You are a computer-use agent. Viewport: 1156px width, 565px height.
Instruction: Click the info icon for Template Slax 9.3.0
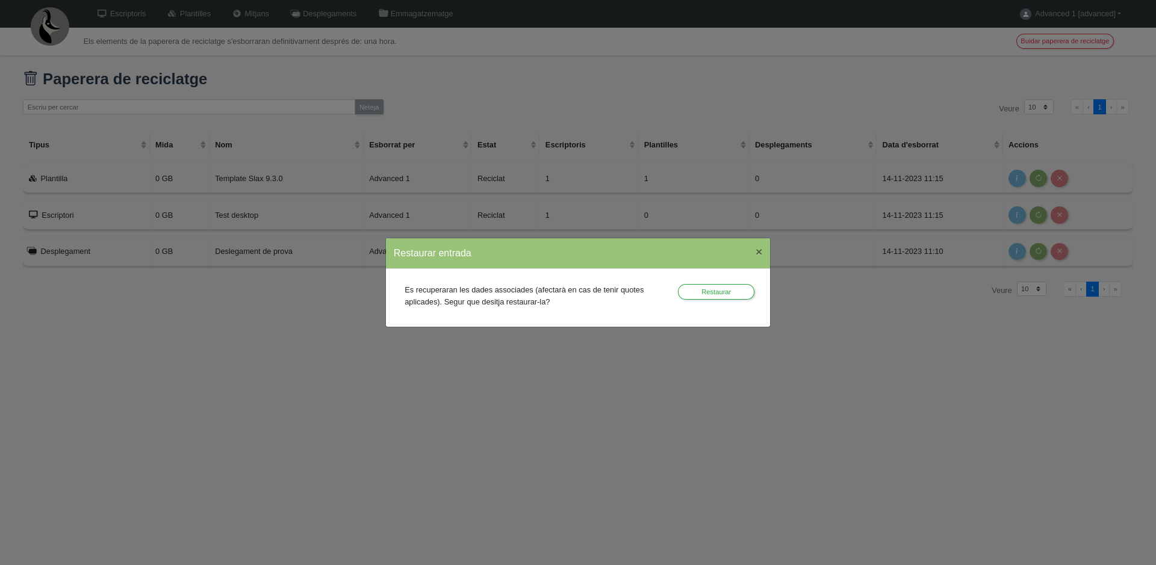coord(1016,179)
